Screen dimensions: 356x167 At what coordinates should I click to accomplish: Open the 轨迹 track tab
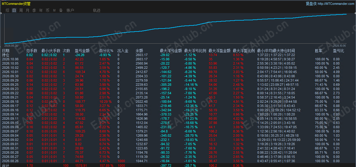[x=97, y=10]
